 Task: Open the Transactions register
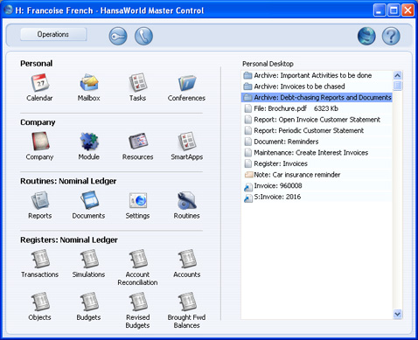[40, 259]
